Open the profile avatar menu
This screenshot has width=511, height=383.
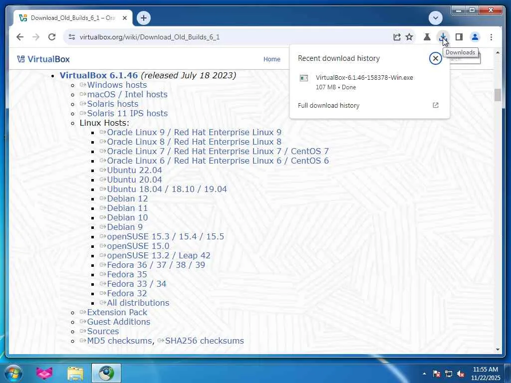click(x=475, y=37)
